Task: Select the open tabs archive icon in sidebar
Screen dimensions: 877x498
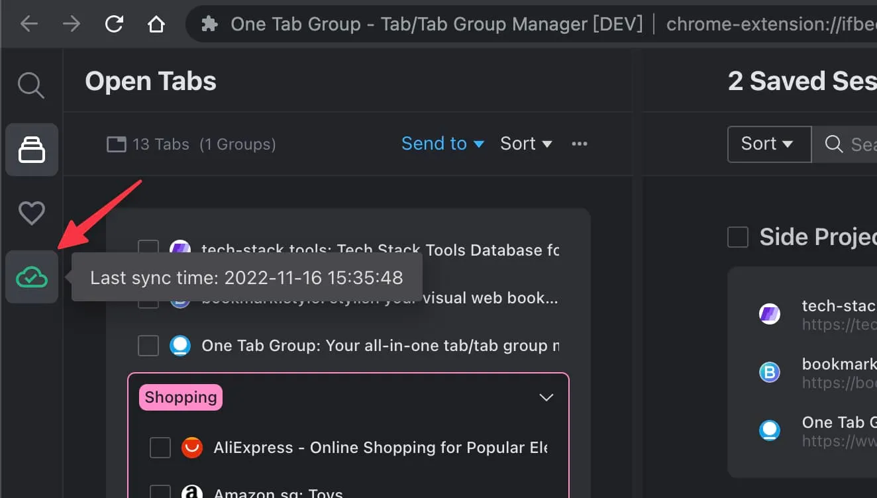Action: tap(30, 149)
